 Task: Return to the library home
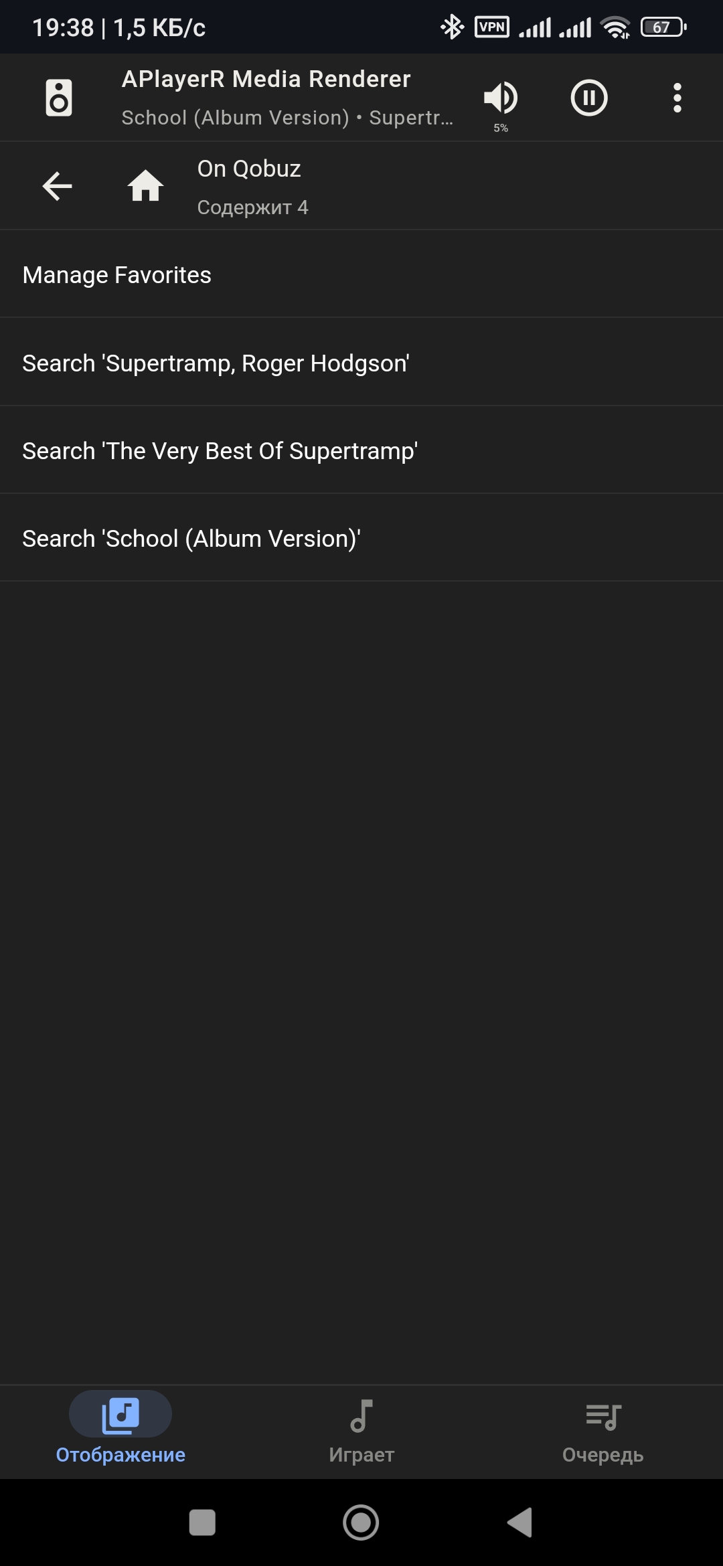click(x=145, y=185)
